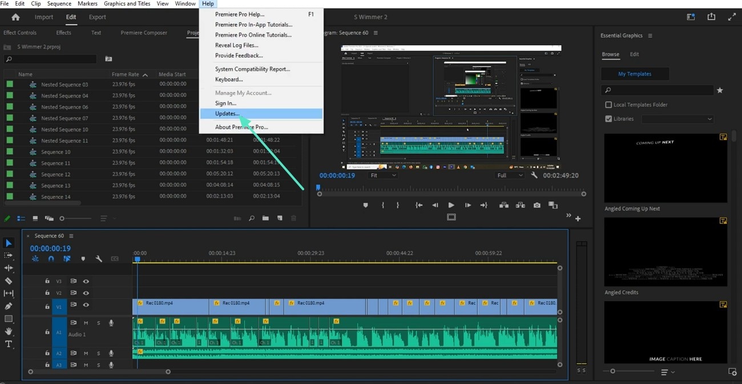Select the Ripple Edit tool
The image size is (742, 384).
pyautogui.click(x=9, y=268)
